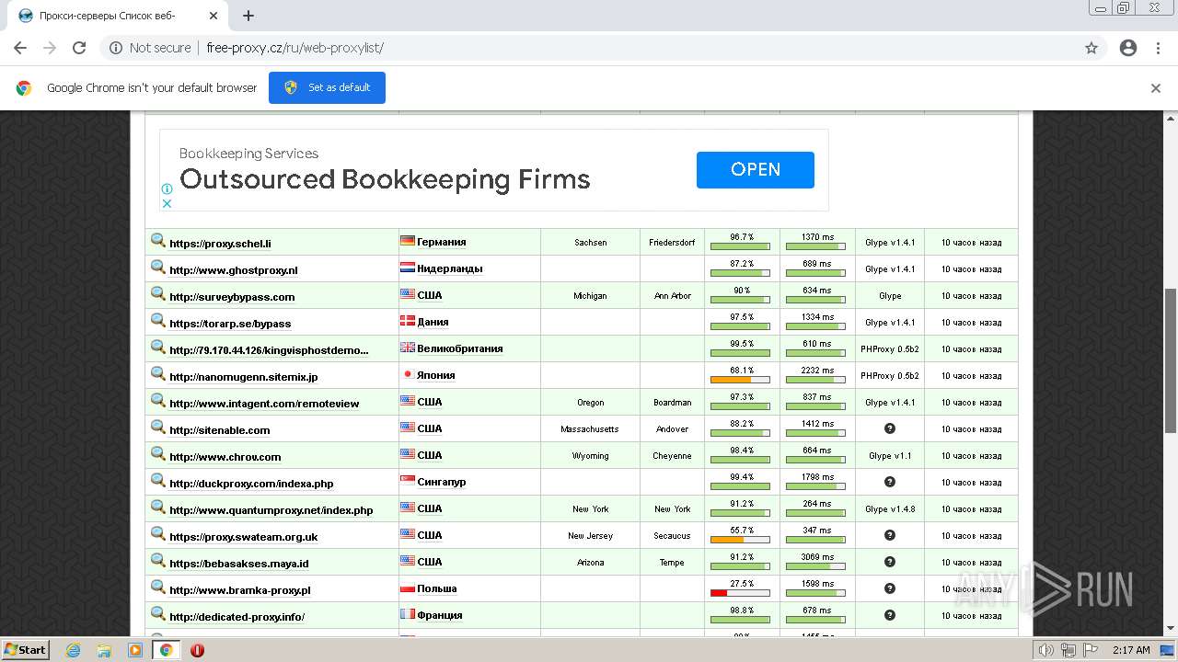Click the Великобритания country link
This screenshot has width=1178, height=662.
[x=460, y=348]
